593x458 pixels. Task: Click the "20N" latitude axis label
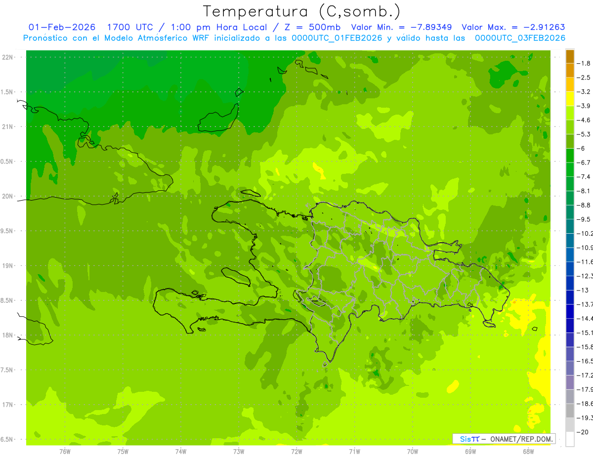(8, 196)
